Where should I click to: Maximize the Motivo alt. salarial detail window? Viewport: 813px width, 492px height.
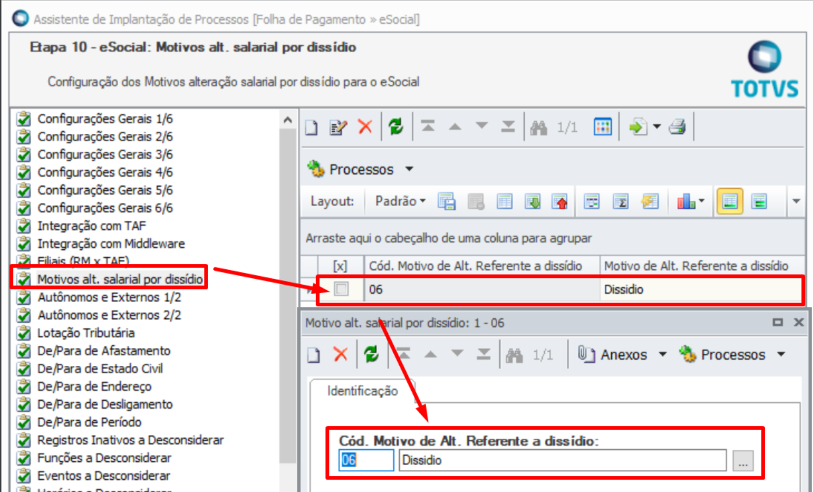tap(777, 323)
